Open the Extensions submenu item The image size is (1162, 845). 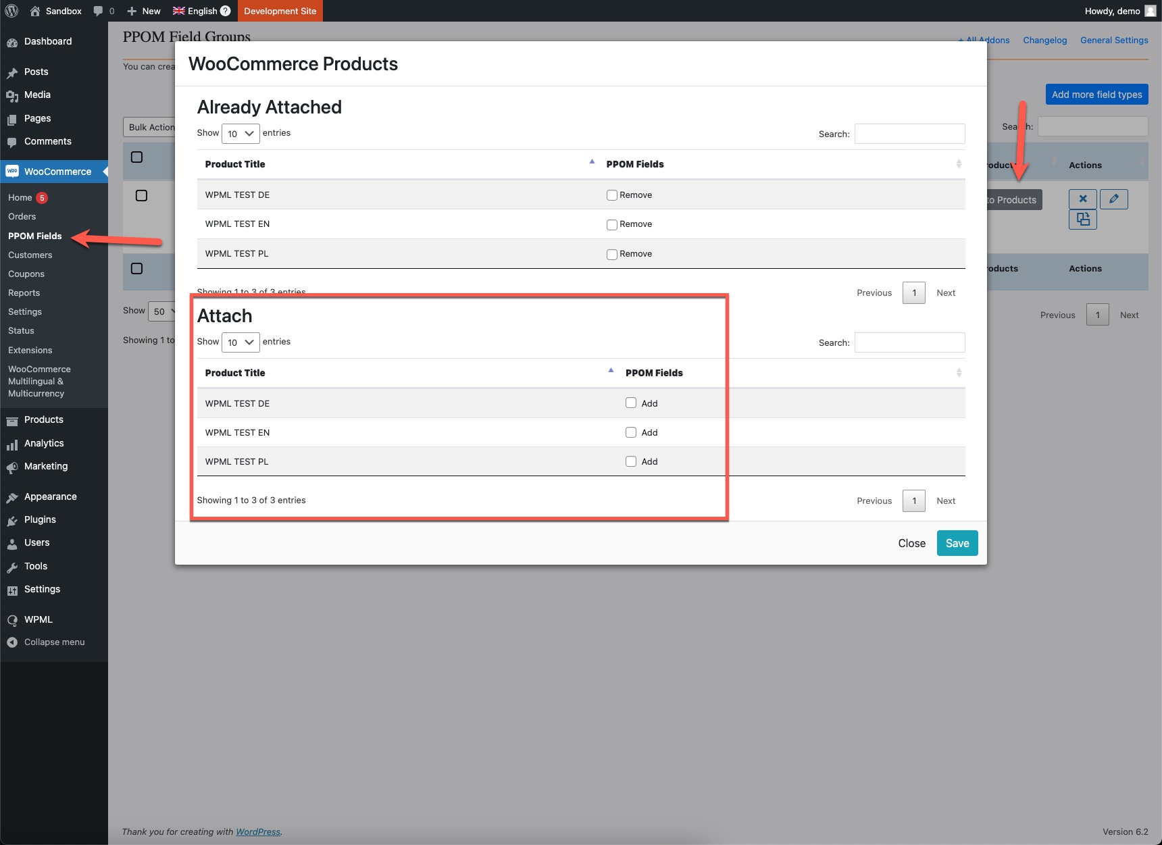tap(30, 351)
